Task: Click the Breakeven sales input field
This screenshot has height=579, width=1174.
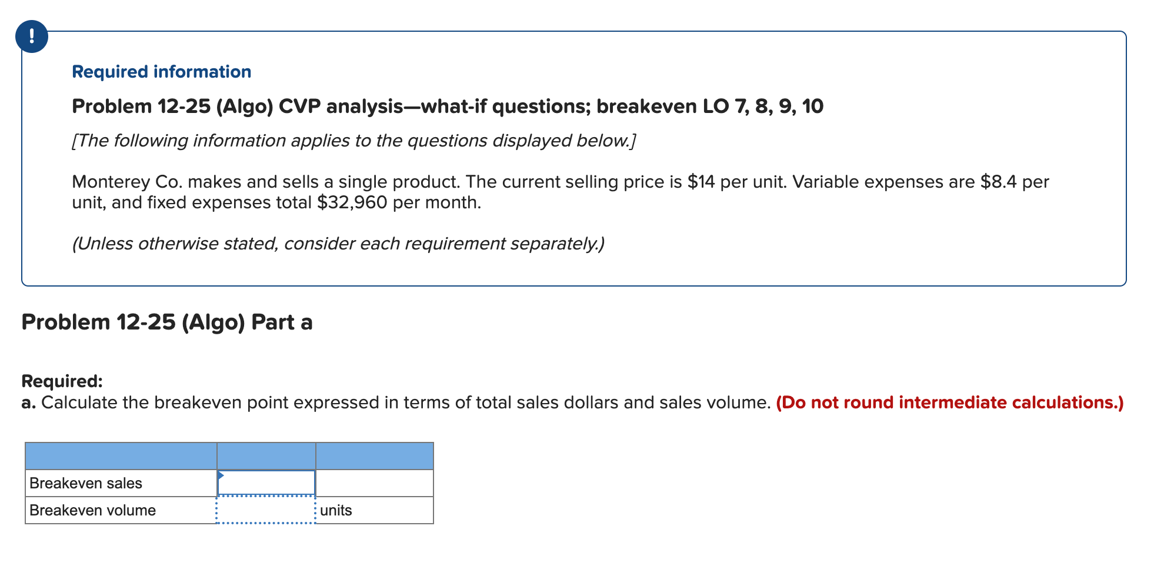Action: (266, 482)
